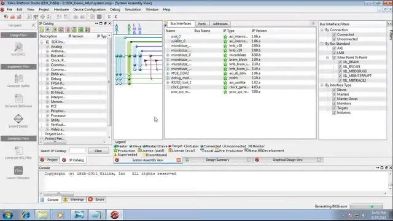Expand the Debug category in IP Catalog

(47, 79)
